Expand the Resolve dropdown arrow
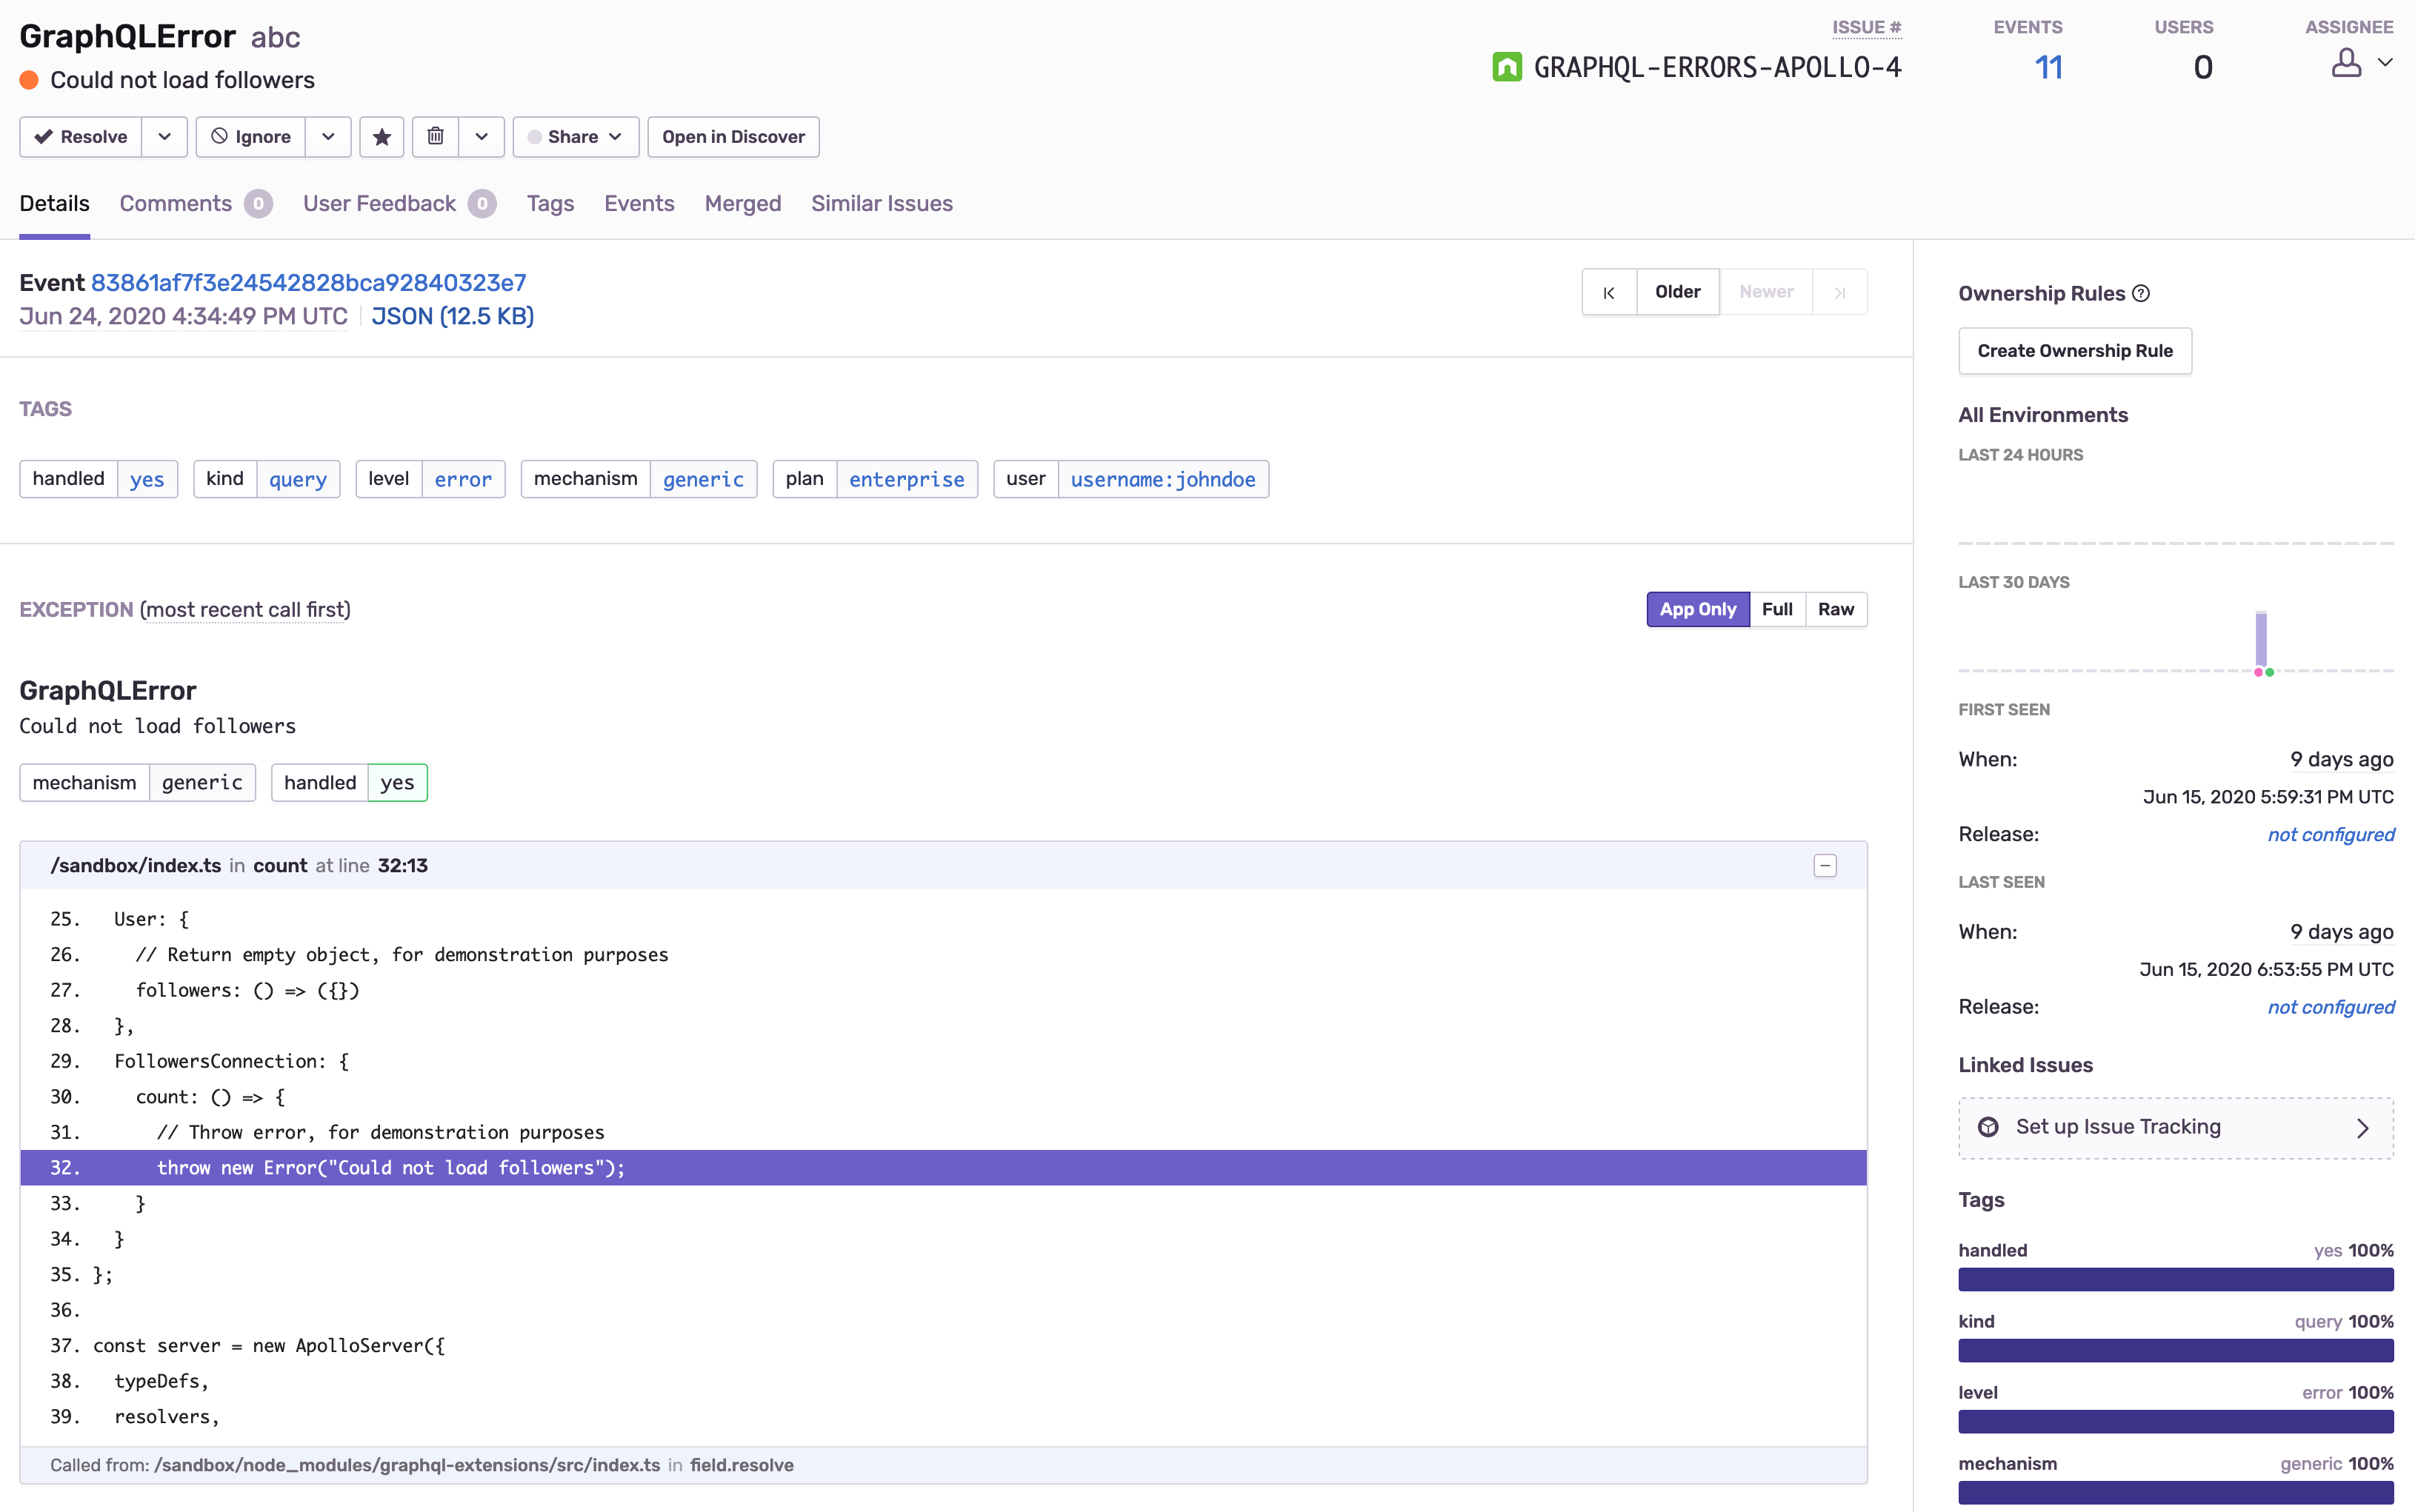 tap(164, 137)
